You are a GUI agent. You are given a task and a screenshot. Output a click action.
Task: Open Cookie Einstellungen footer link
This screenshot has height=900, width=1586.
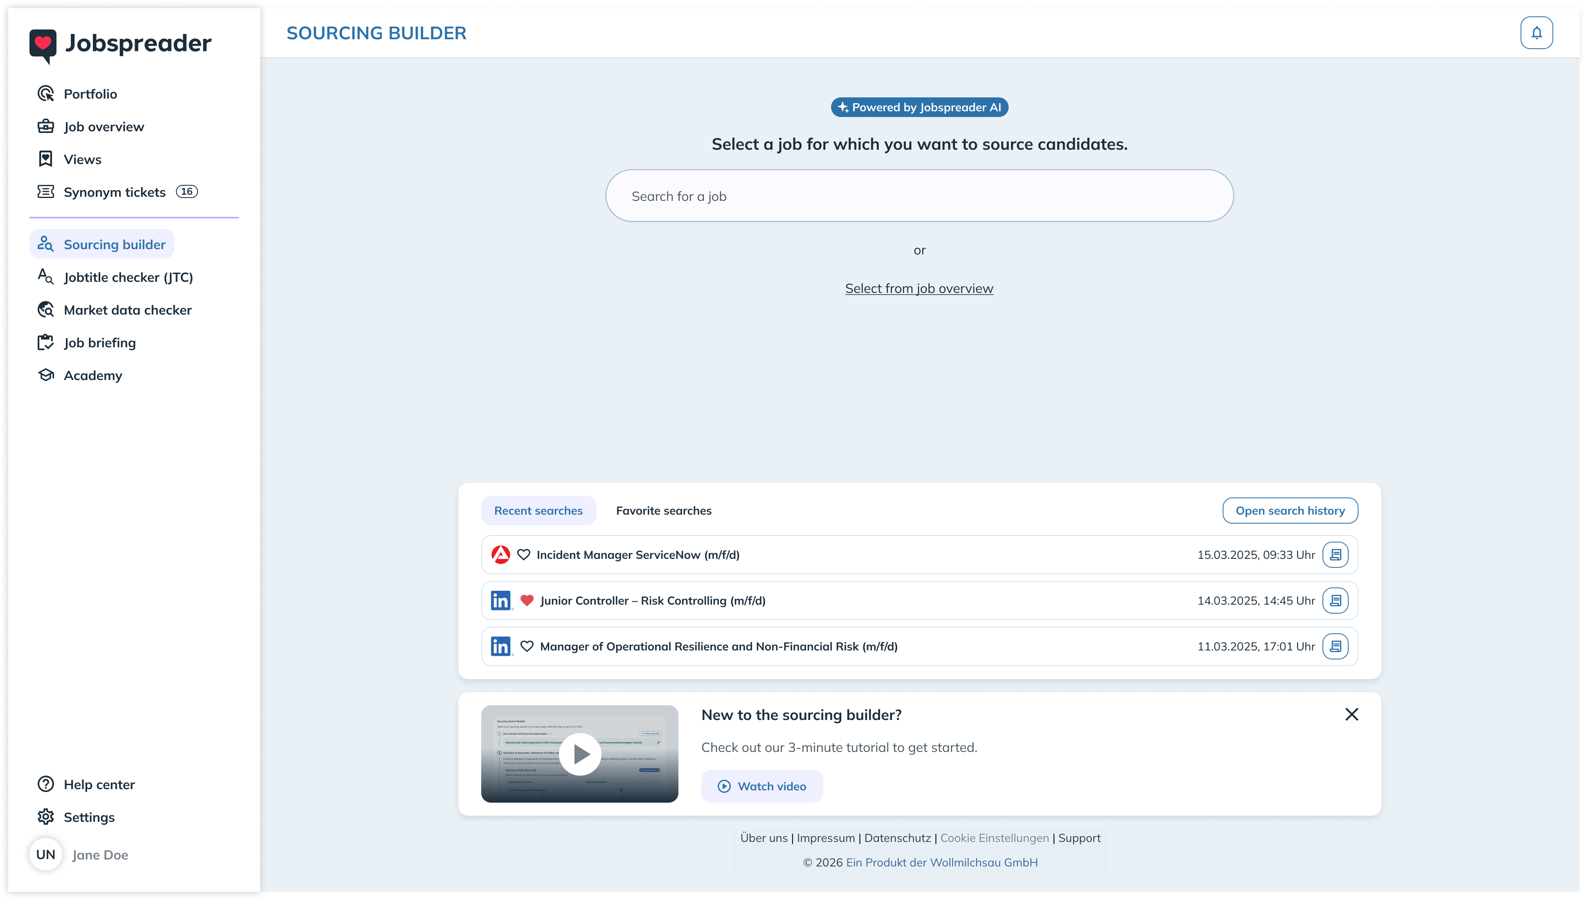[x=994, y=838]
